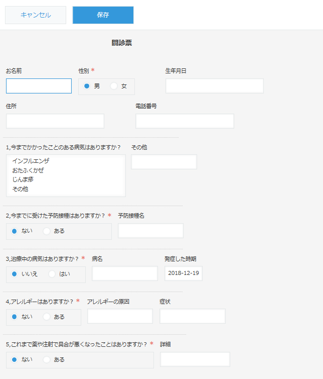Select ない for アレルギー question

(x=14, y=317)
